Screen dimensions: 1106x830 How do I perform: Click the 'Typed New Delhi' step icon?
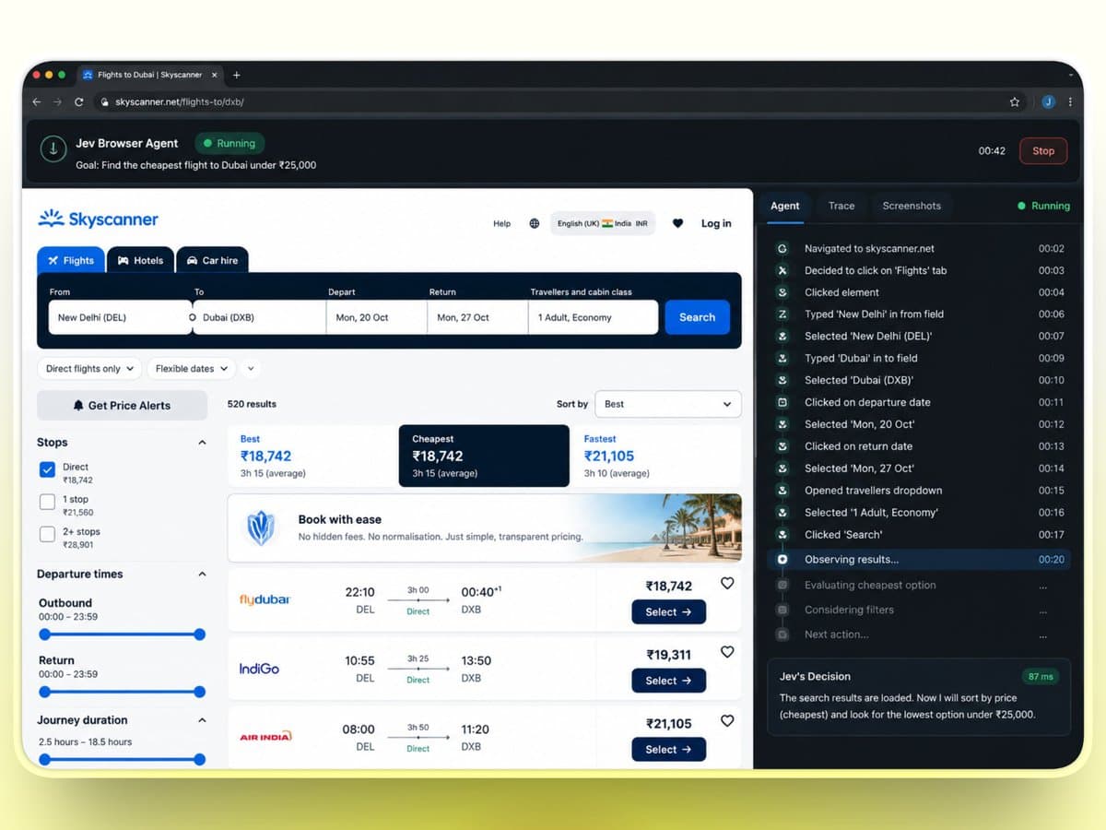[782, 314]
